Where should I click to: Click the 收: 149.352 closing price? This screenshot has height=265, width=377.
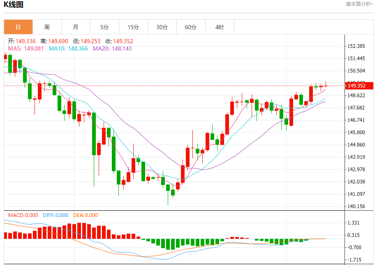119,41
